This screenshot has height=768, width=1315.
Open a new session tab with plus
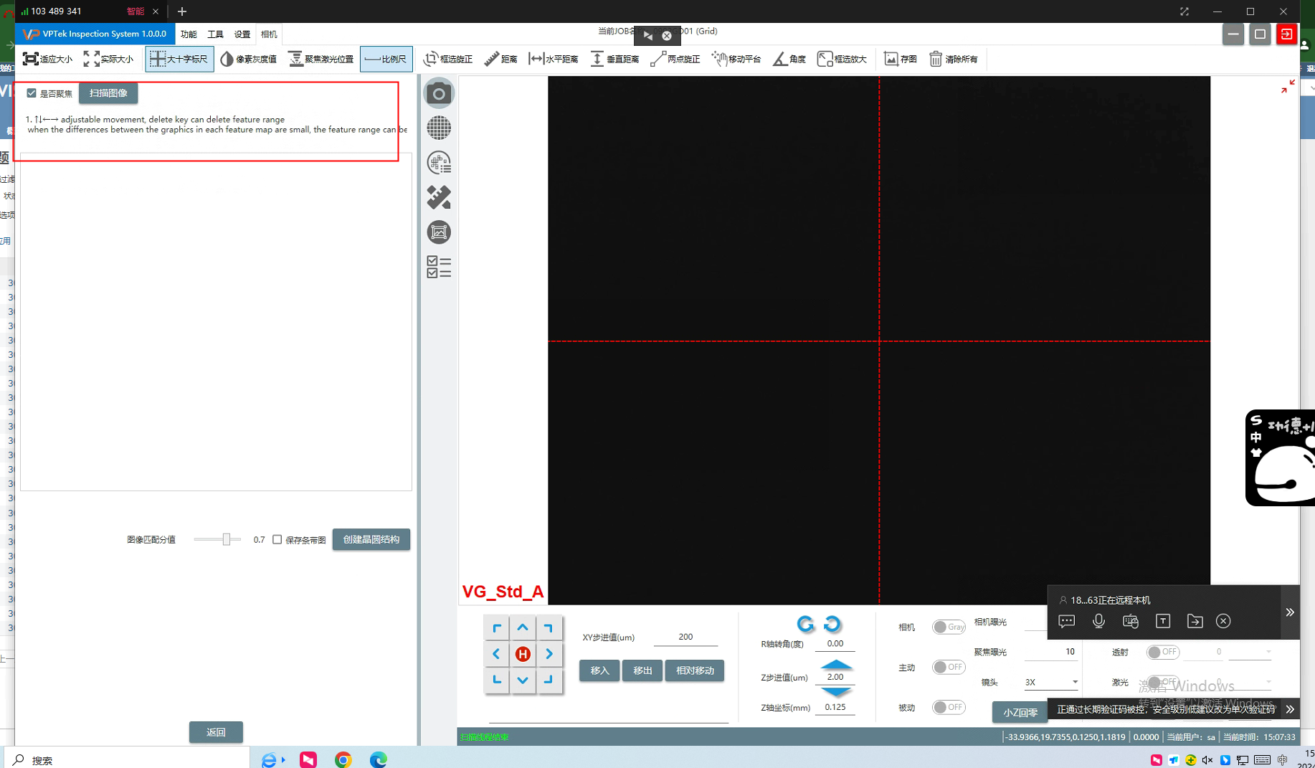[182, 11]
